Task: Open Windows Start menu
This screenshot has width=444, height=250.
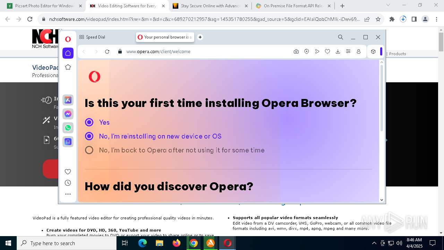Action: tap(8, 243)
